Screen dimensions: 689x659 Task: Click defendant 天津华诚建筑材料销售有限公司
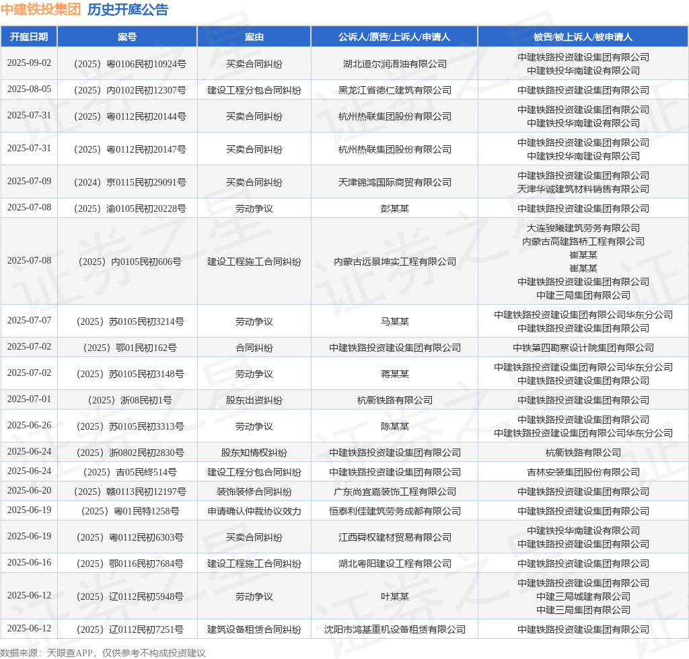point(583,189)
